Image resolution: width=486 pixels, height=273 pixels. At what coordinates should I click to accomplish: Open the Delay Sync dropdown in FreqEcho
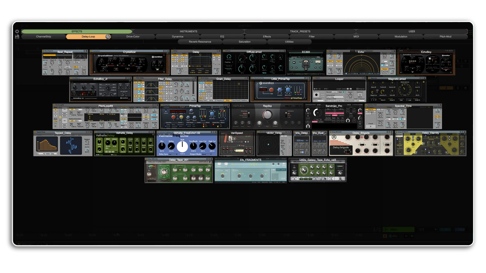click(173, 154)
